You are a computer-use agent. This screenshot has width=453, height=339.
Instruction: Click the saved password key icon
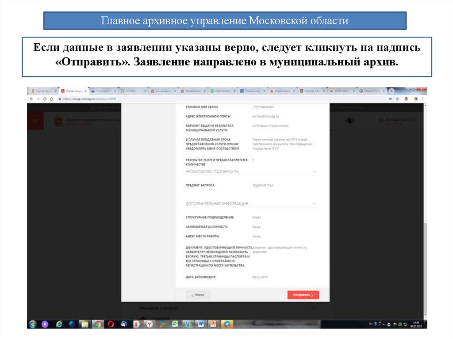coord(391,99)
